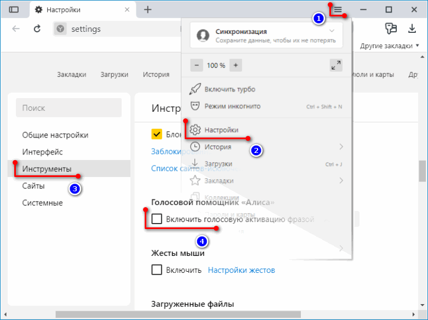Viewport: 428px width, 320px height.
Task: Click the feedback chat icon in toolbar
Action: coord(391,29)
